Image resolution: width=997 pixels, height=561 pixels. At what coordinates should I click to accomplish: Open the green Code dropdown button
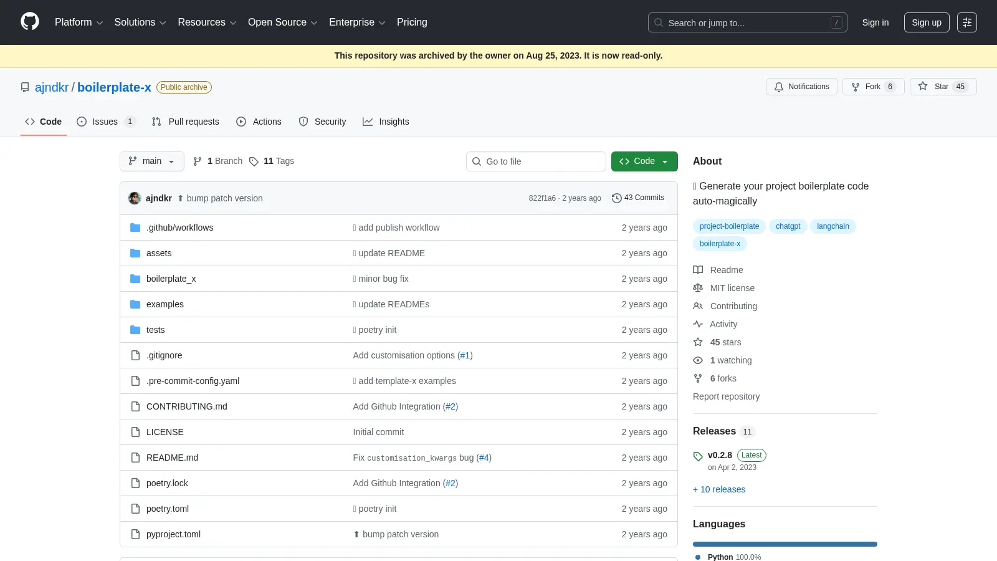click(x=644, y=161)
